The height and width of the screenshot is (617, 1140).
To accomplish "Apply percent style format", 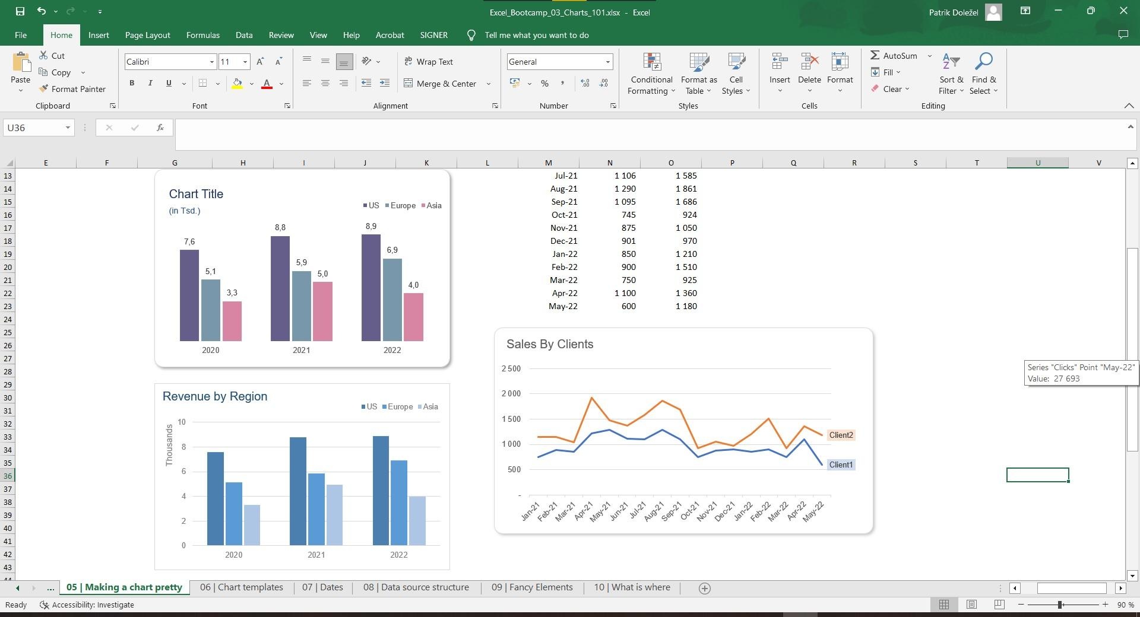I will coord(544,84).
